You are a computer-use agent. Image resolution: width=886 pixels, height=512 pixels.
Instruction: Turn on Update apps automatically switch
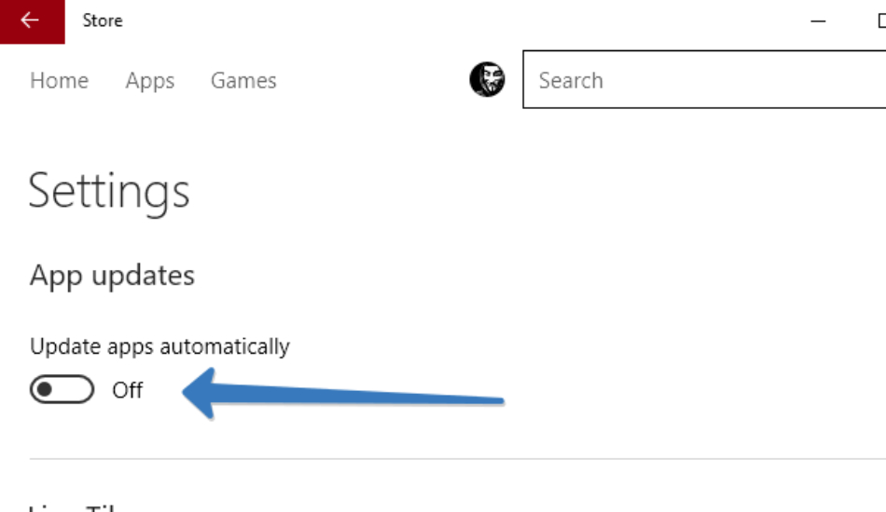tap(62, 390)
